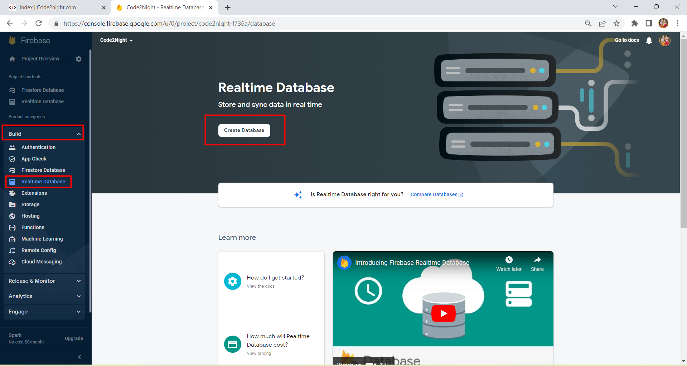Click Watch later on the video
The image size is (687, 366).
pos(509,264)
